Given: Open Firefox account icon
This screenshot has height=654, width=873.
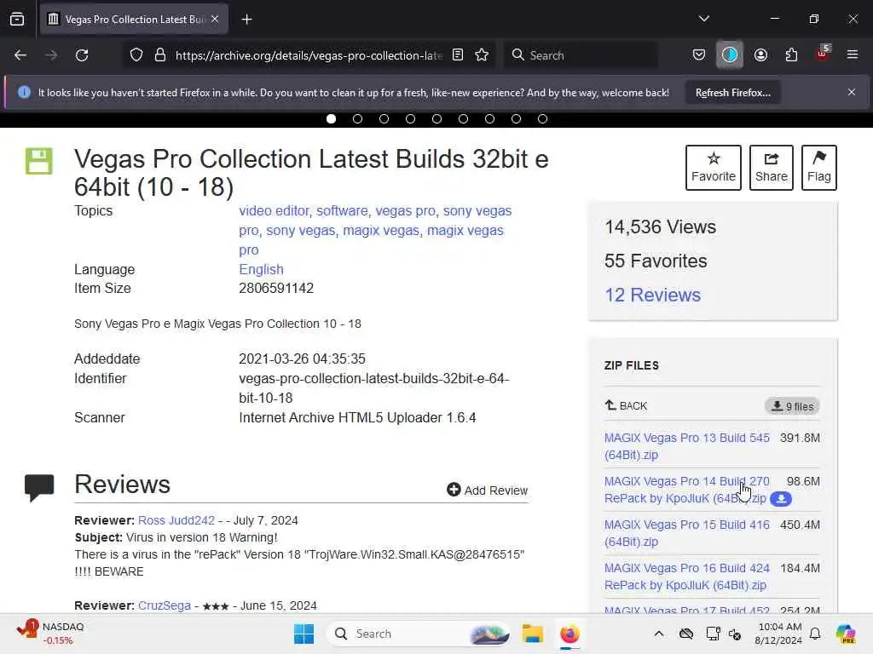Looking at the screenshot, I should pos(760,55).
